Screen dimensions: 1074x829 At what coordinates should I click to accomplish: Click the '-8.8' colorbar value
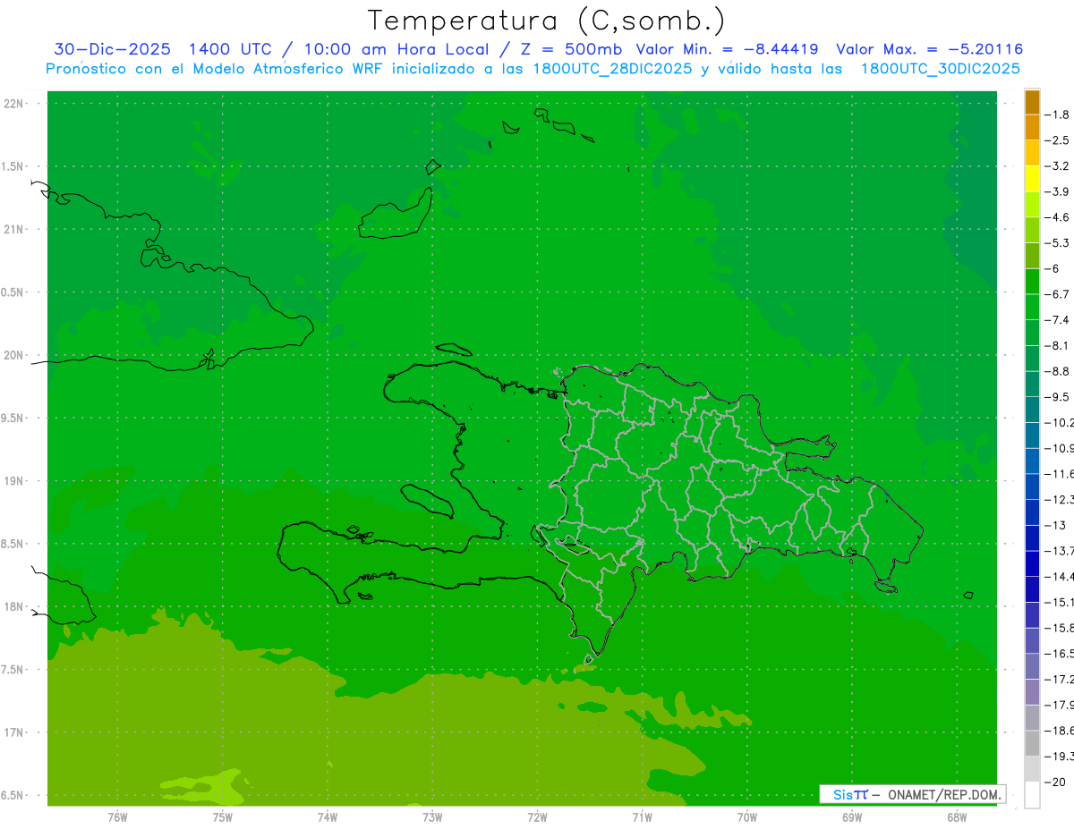[x=1056, y=371]
